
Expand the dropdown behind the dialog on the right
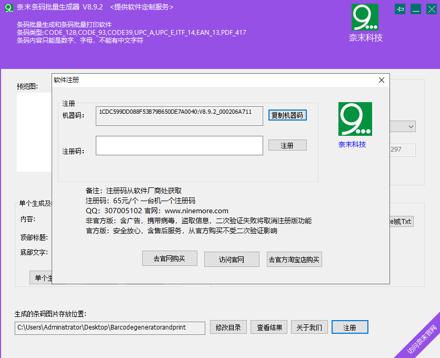(x=411, y=127)
